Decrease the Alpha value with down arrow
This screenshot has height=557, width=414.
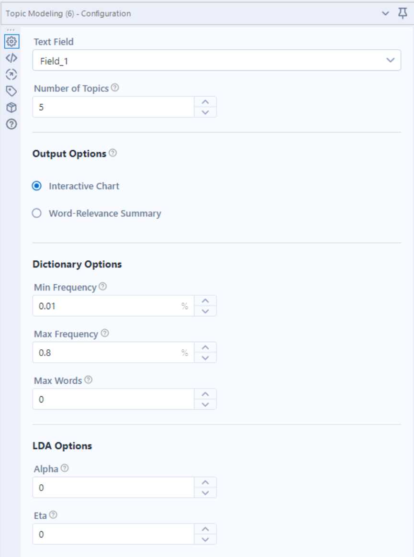pyautogui.click(x=205, y=492)
